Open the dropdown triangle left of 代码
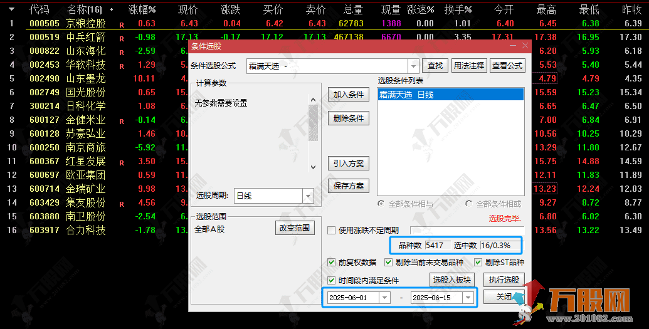Image resolution: width=649 pixels, height=329 pixels. pyautogui.click(x=11, y=9)
